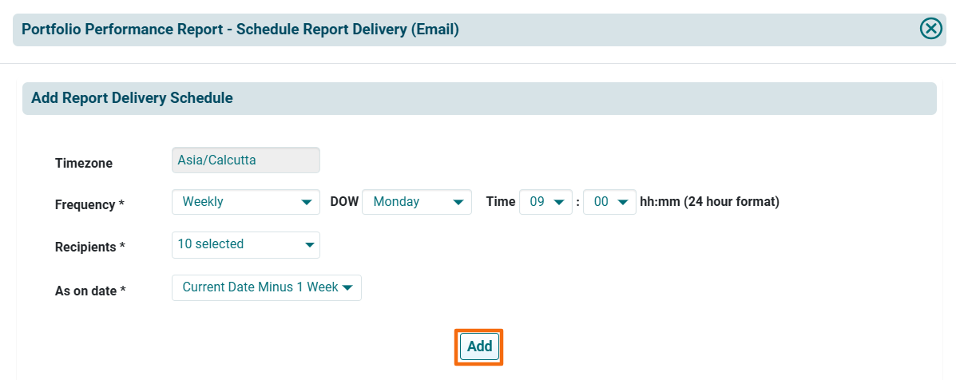Click the 'Add Report Delivery Schedule' section header
The image size is (956, 380).
pyautogui.click(x=132, y=98)
